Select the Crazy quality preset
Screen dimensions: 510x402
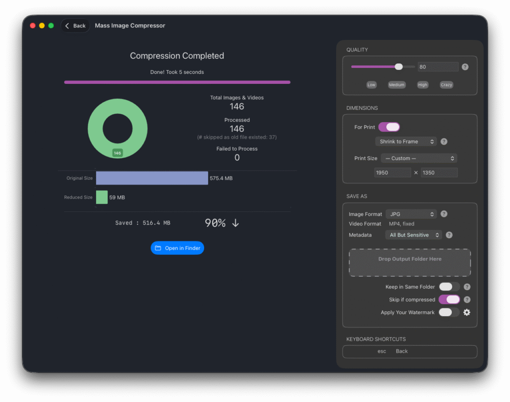coord(446,85)
